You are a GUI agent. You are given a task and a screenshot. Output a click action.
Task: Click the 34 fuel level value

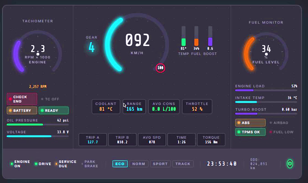(x=266, y=49)
